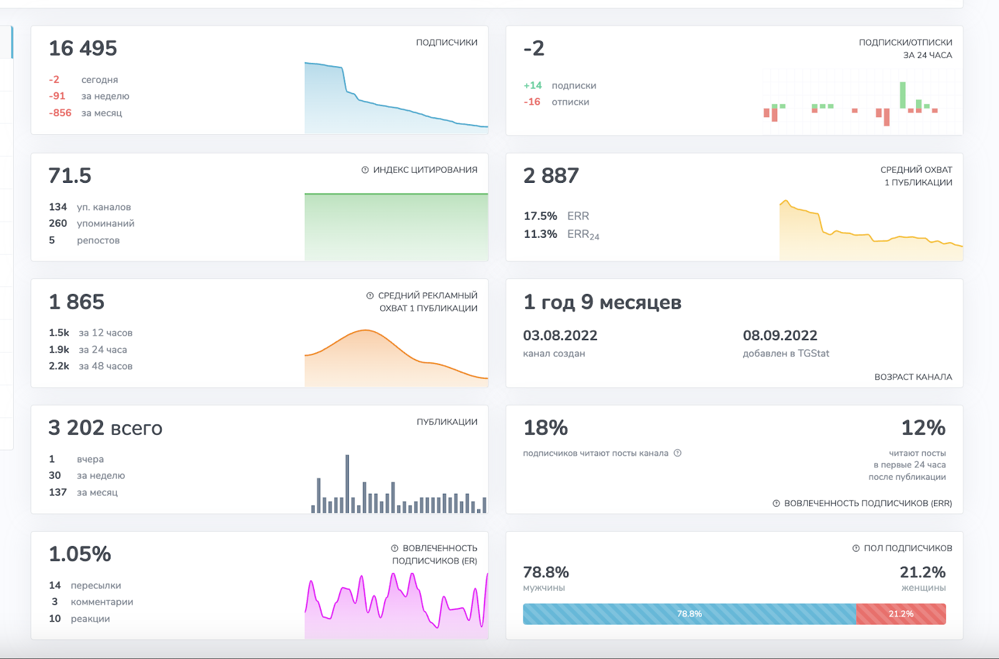Image resolution: width=999 pixels, height=659 pixels.
Task: Select 'комментарии' row
Action: click(91, 602)
